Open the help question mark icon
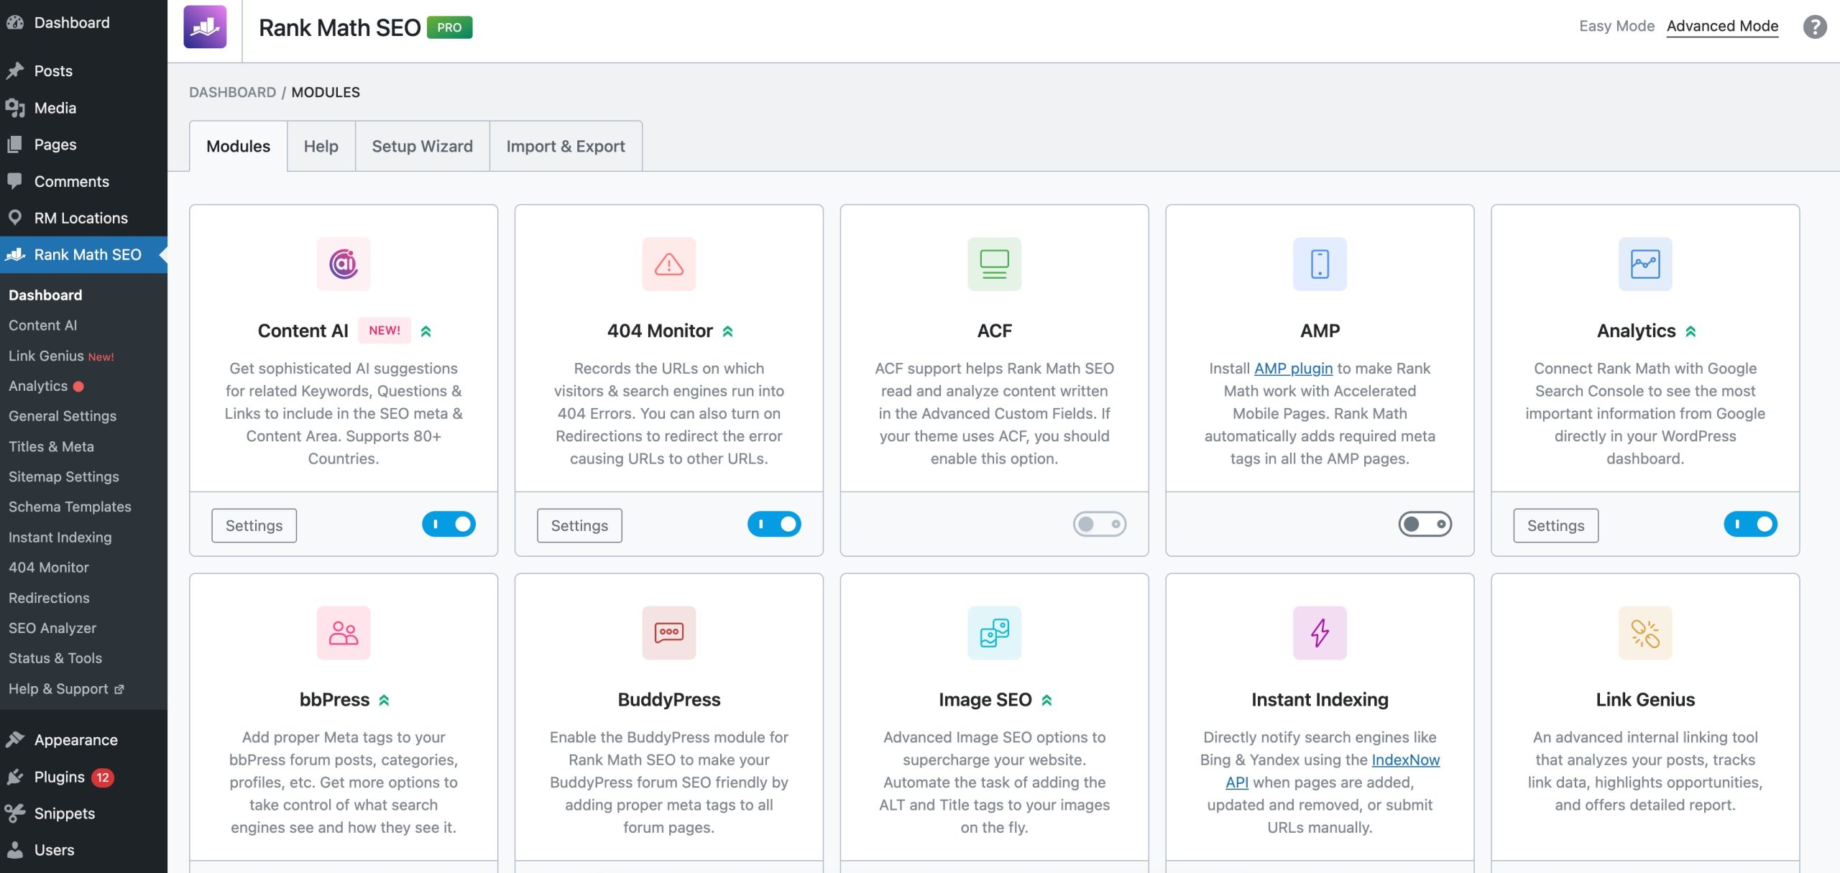 coord(1816,27)
